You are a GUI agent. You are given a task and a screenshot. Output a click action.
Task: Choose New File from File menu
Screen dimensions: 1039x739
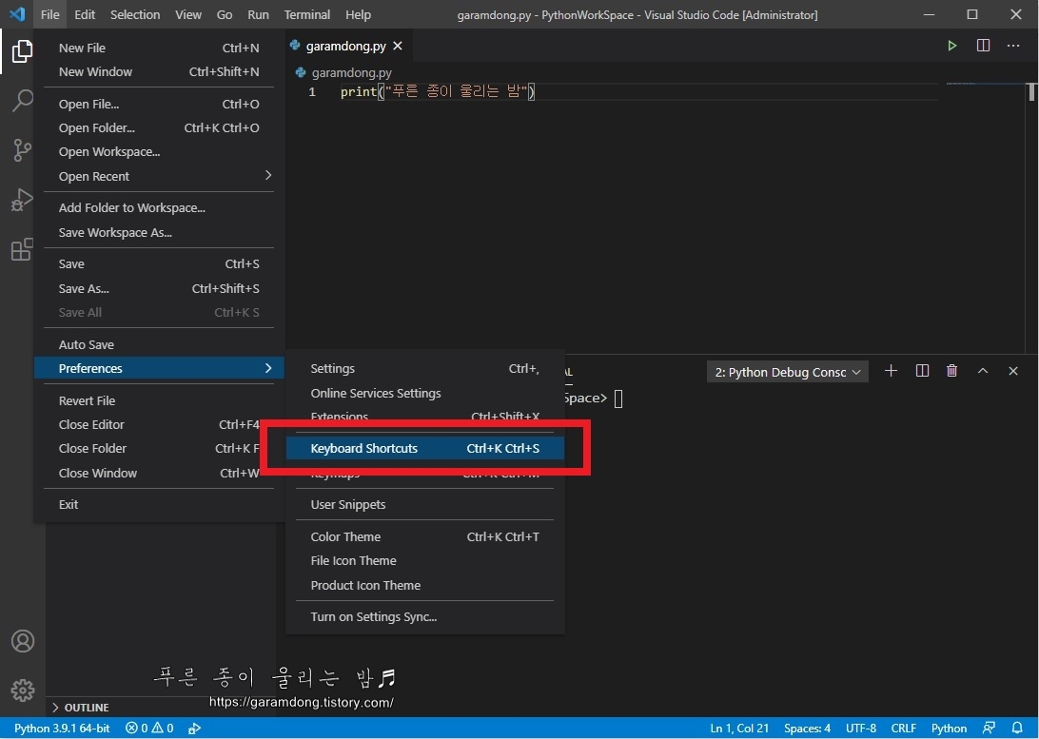[159, 48]
